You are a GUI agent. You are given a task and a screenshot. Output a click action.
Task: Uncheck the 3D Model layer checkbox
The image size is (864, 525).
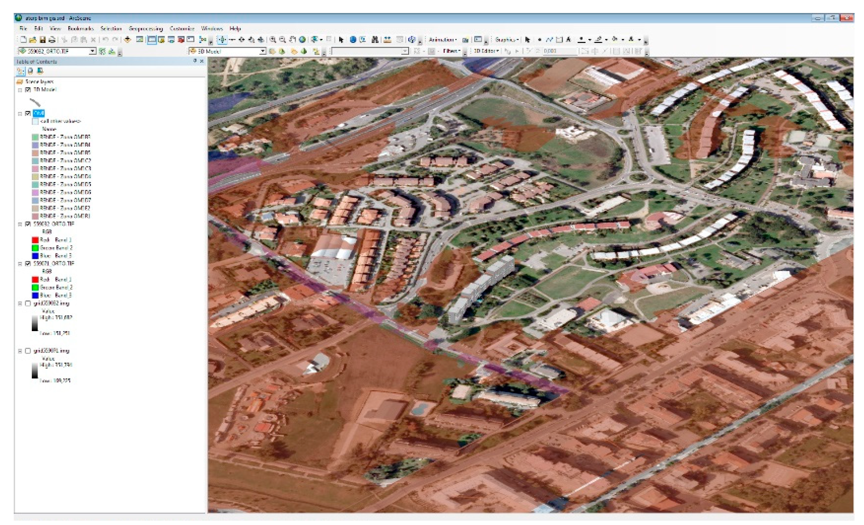click(28, 90)
